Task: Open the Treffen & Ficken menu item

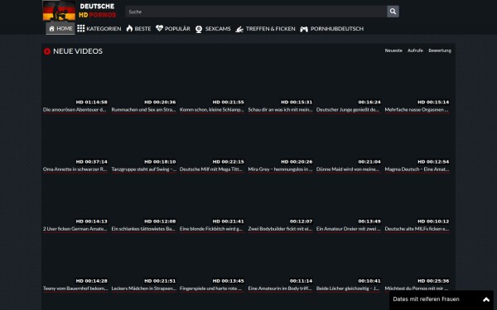Action: (265, 29)
